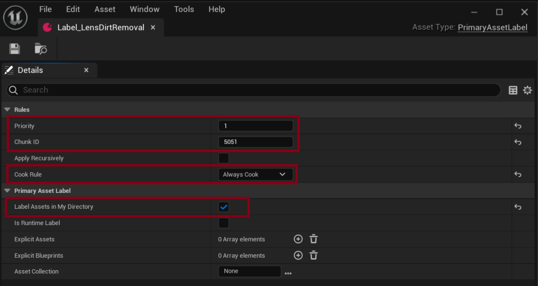The image size is (538, 286).
Task: Tick the Is Runtime Label checkbox
Action: [x=224, y=223]
